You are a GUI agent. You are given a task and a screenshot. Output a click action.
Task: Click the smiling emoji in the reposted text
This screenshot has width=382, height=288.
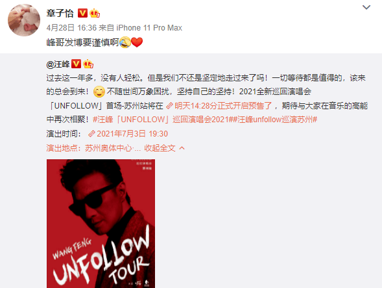coord(99,92)
